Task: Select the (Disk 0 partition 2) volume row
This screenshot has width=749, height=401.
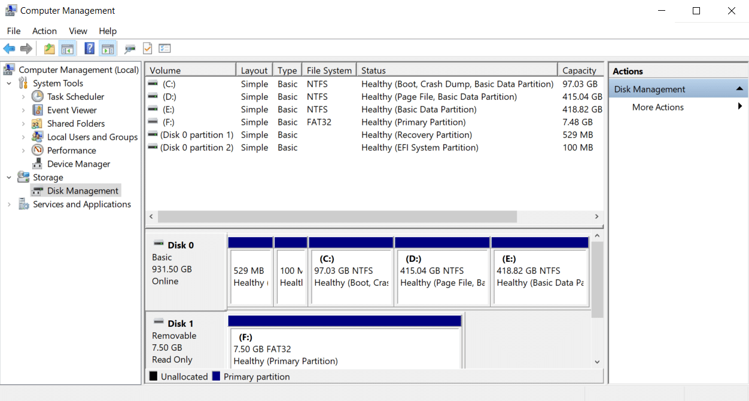Action: [374, 147]
